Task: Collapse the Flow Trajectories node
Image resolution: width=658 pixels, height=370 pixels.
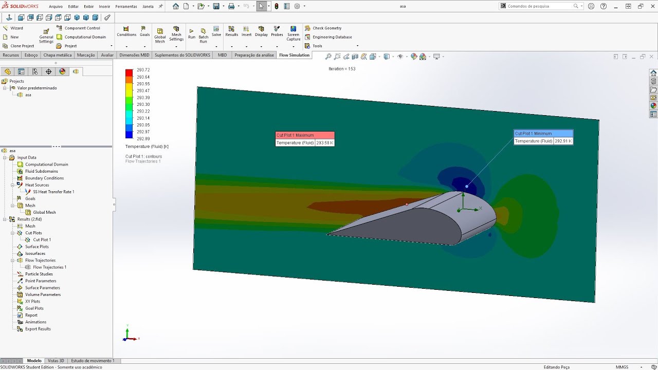Action: point(12,261)
